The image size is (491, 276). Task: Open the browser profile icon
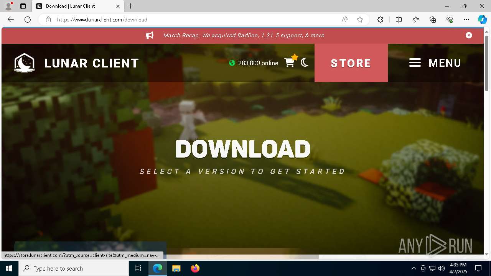pos(8,6)
